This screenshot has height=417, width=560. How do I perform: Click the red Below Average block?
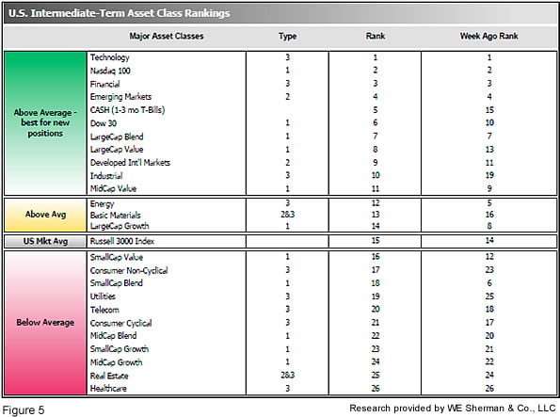coord(45,323)
